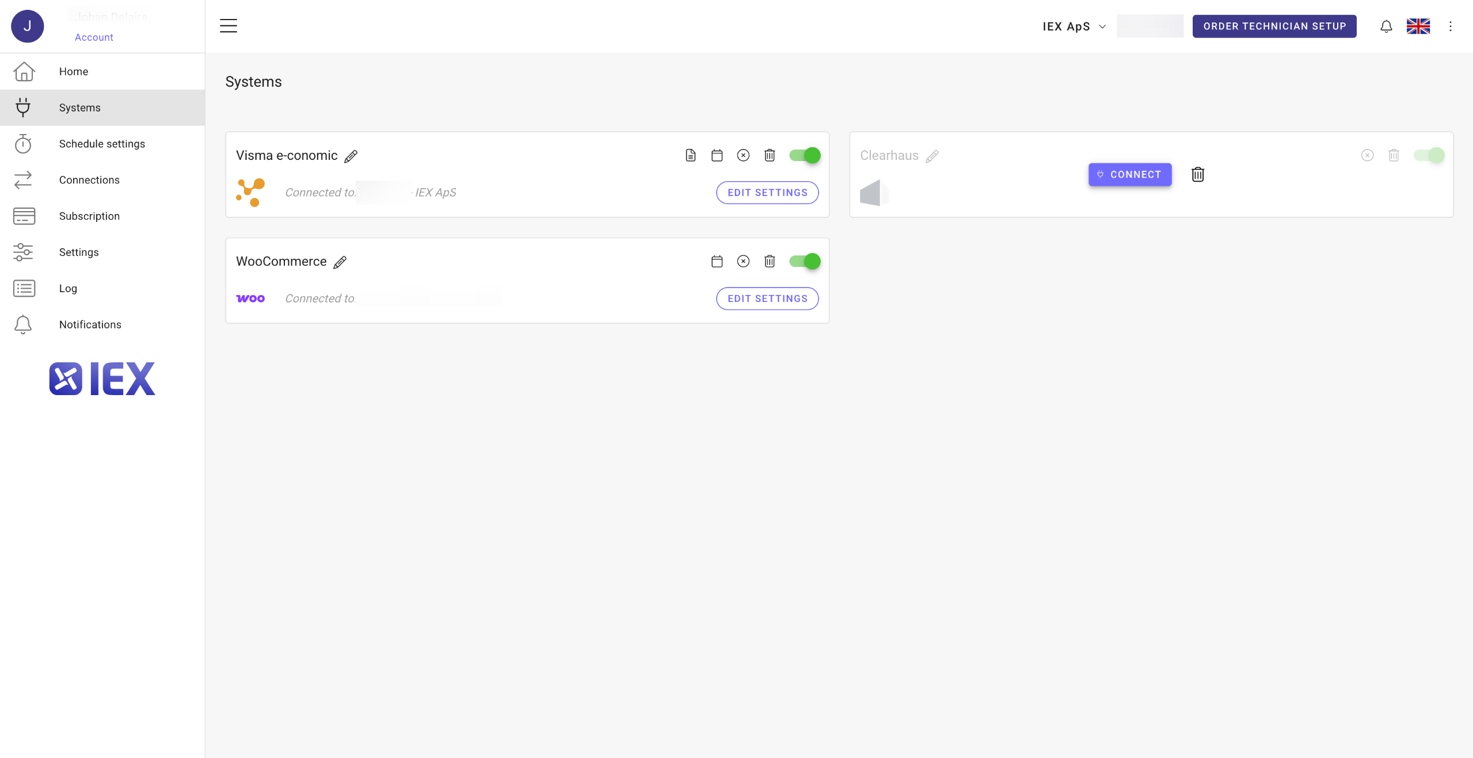This screenshot has width=1473, height=758.
Task: Toggle the WooCommerce system switch
Action: point(805,261)
